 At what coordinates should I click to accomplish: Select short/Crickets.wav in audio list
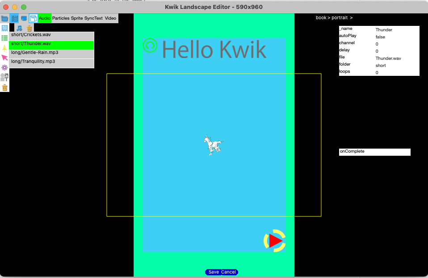51,36
